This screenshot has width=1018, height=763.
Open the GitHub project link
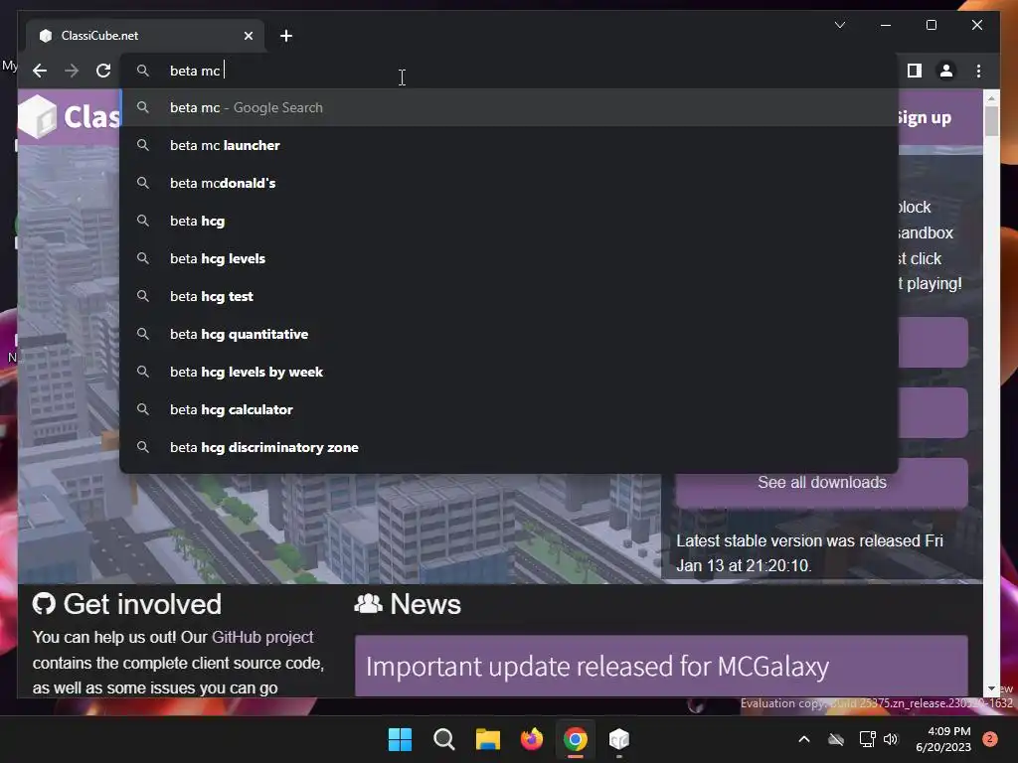click(262, 637)
